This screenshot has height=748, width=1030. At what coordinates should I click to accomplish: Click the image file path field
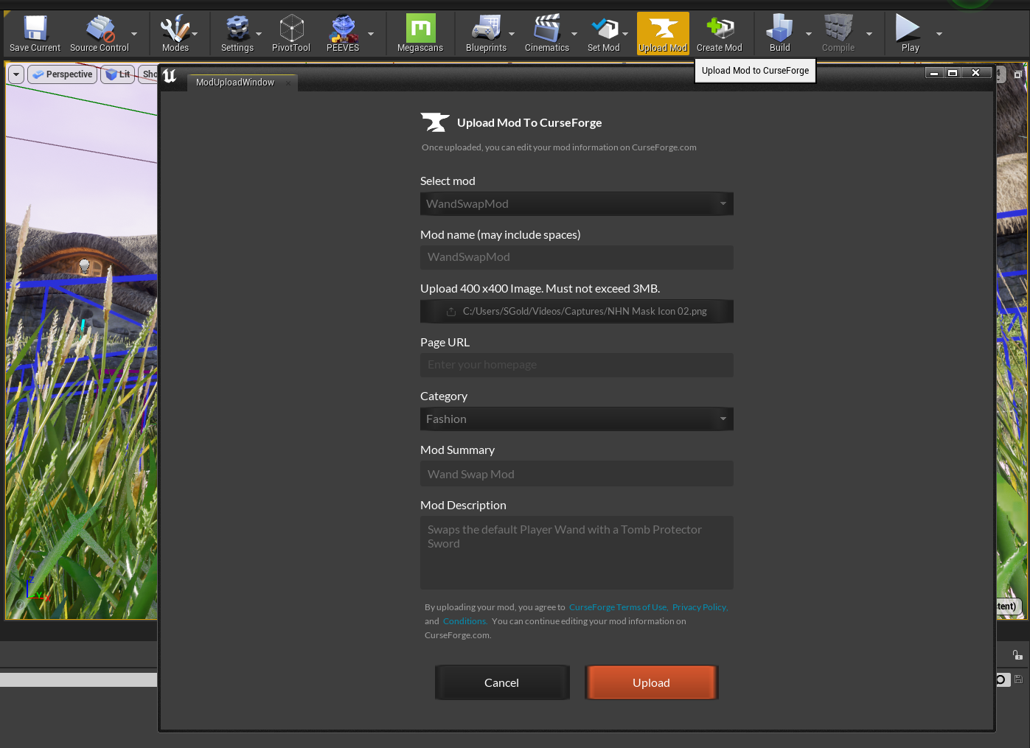click(577, 311)
